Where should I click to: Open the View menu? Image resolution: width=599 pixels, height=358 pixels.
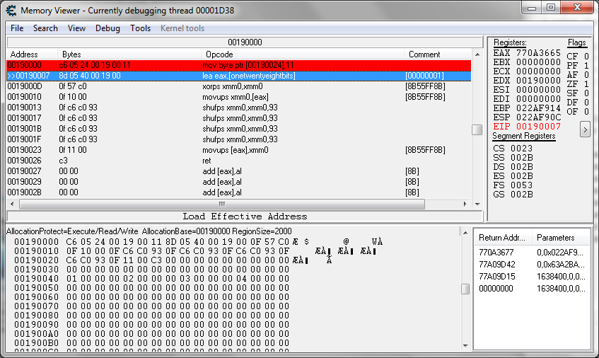(x=76, y=28)
